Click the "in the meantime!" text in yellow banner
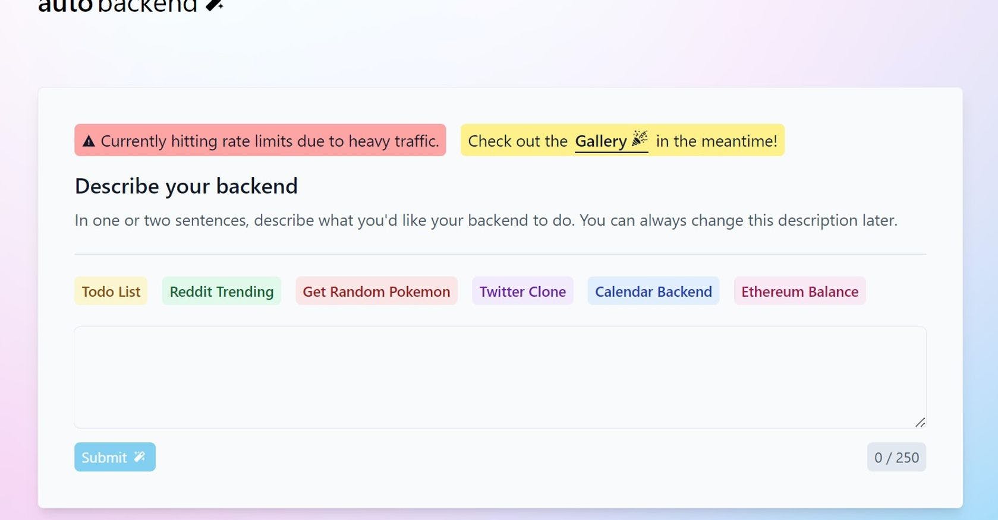The width and height of the screenshot is (998, 520). (x=716, y=141)
